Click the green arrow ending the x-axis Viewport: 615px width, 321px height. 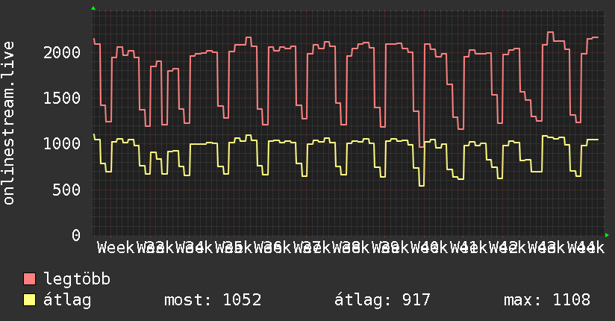click(607, 235)
